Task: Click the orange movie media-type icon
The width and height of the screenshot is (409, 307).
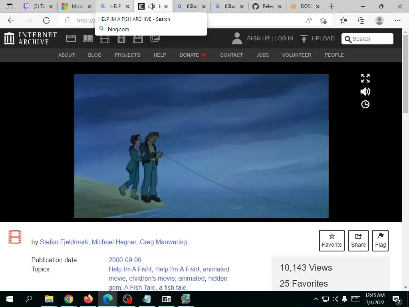Action: 15,237
